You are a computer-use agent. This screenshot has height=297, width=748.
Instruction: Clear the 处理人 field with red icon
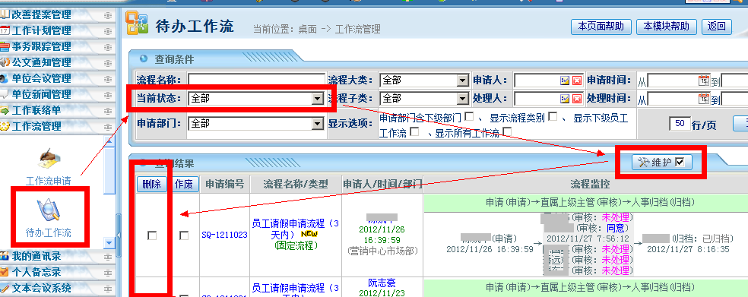577,100
